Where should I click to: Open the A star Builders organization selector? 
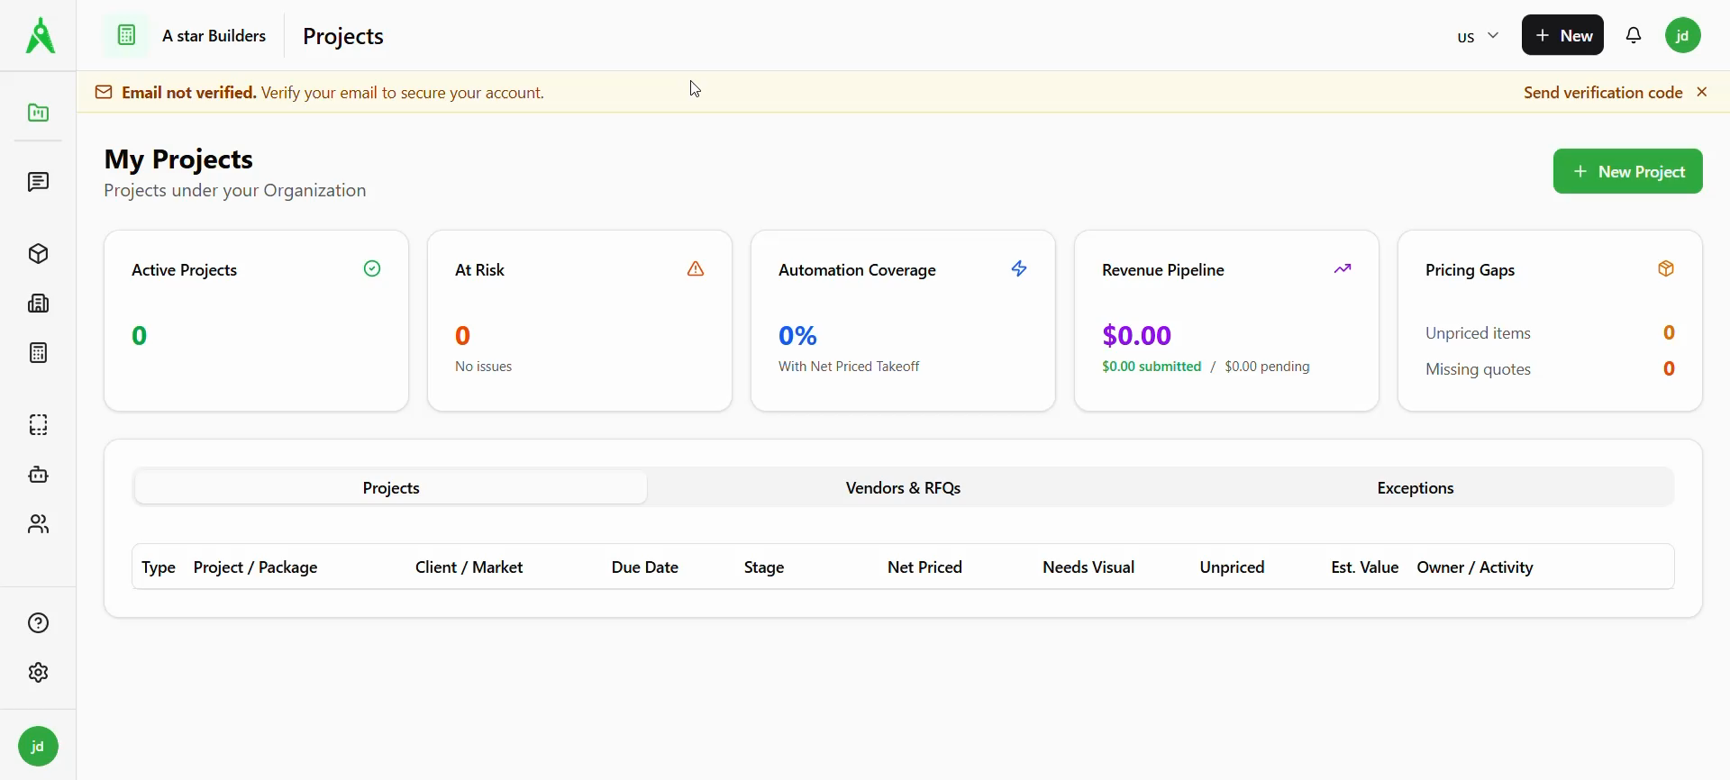point(189,36)
